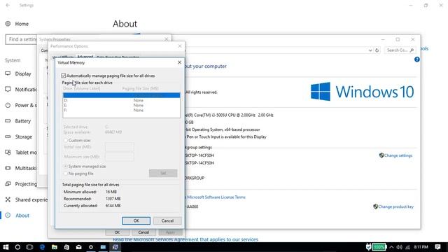This screenshot has height=252, width=448.
Task: Click battery 100% indicator in tray
Action: [379, 247]
